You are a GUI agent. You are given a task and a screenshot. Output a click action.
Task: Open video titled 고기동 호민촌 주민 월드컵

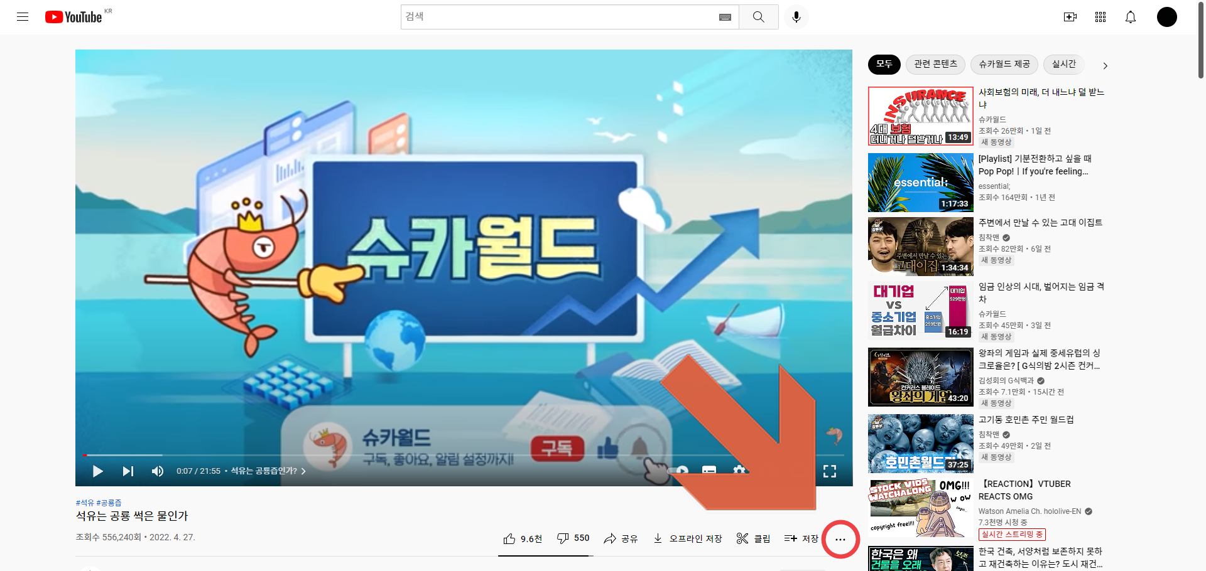(x=1026, y=420)
